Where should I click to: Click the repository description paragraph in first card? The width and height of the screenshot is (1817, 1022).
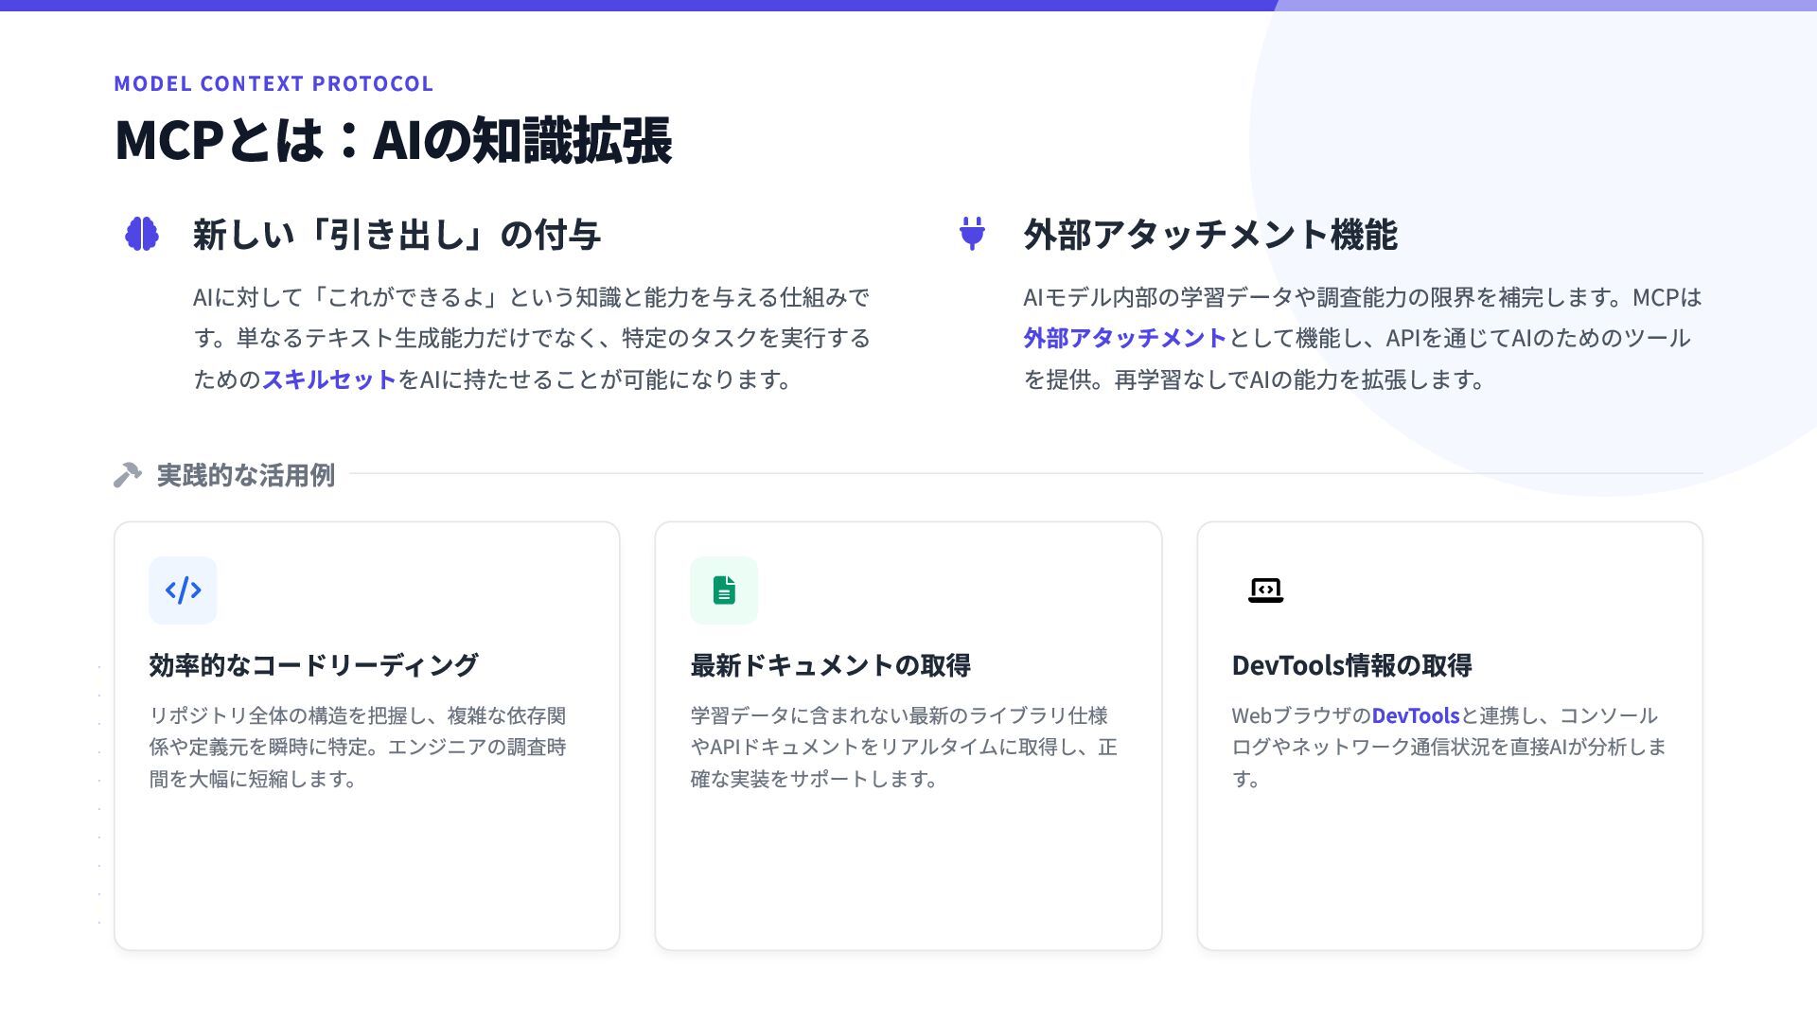[x=357, y=747]
